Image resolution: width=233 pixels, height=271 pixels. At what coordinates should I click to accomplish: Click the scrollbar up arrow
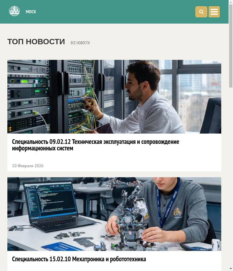pos(231,2)
